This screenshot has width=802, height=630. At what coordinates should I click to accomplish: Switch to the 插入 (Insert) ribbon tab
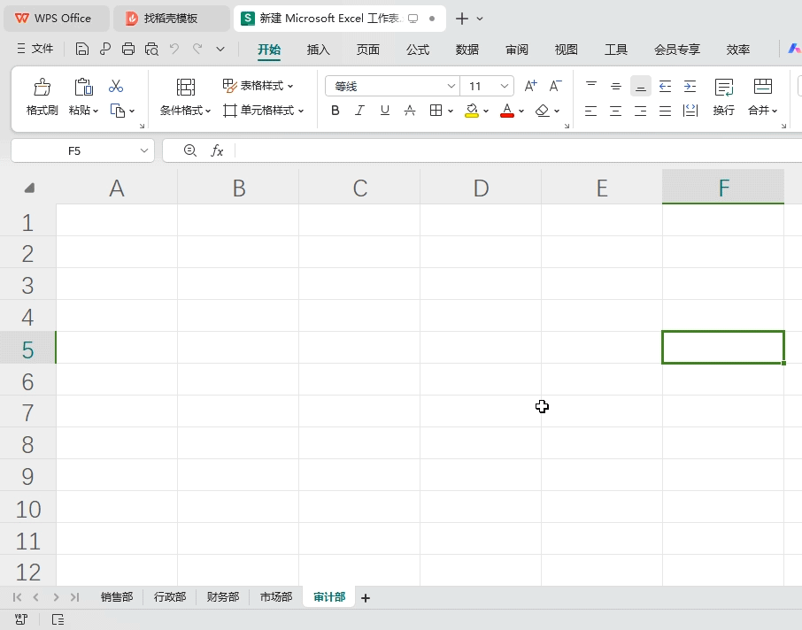tap(318, 49)
